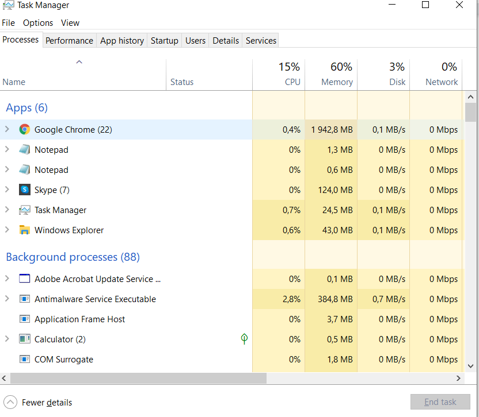This screenshot has width=479, height=417.
Task: Expand the Calculator (2) process group
Action: click(x=7, y=339)
